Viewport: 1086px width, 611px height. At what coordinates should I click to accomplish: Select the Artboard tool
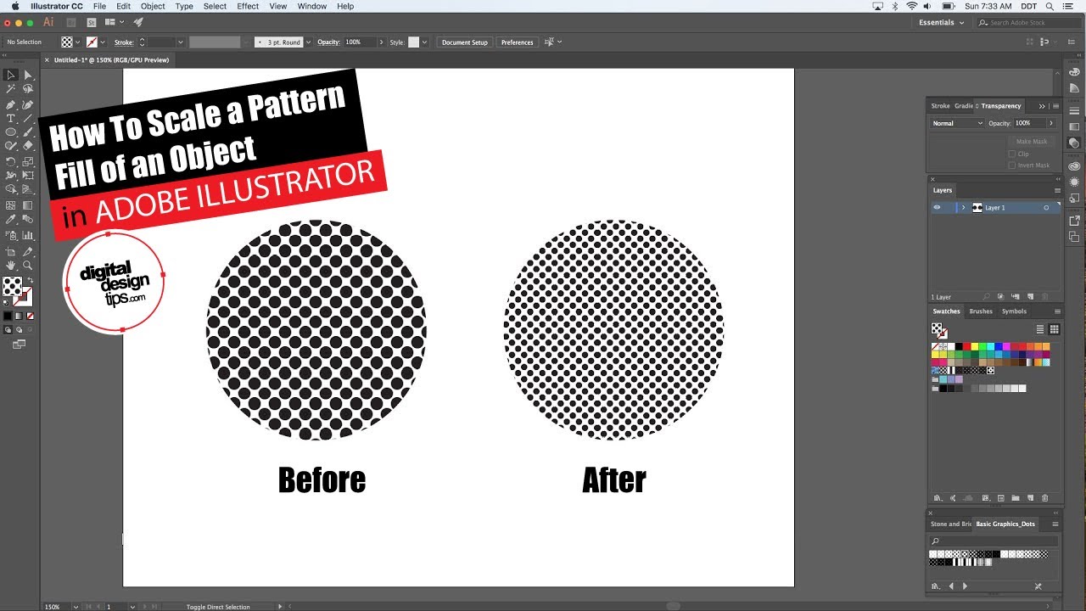10,252
